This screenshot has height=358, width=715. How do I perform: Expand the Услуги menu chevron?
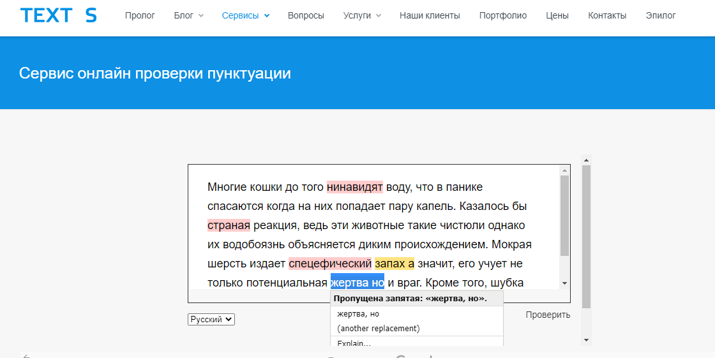pyautogui.click(x=379, y=16)
